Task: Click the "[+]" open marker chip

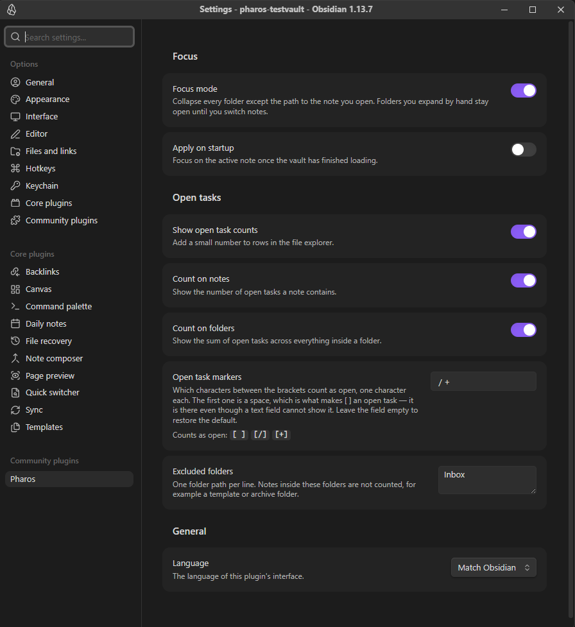Action: pyautogui.click(x=282, y=434)
